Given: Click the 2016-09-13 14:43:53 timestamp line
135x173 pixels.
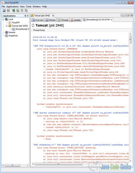Looking at the screenshot, I should pyautogui.click(x=45, y=37).
